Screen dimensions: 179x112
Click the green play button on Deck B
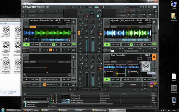click(x=107, y=45)
